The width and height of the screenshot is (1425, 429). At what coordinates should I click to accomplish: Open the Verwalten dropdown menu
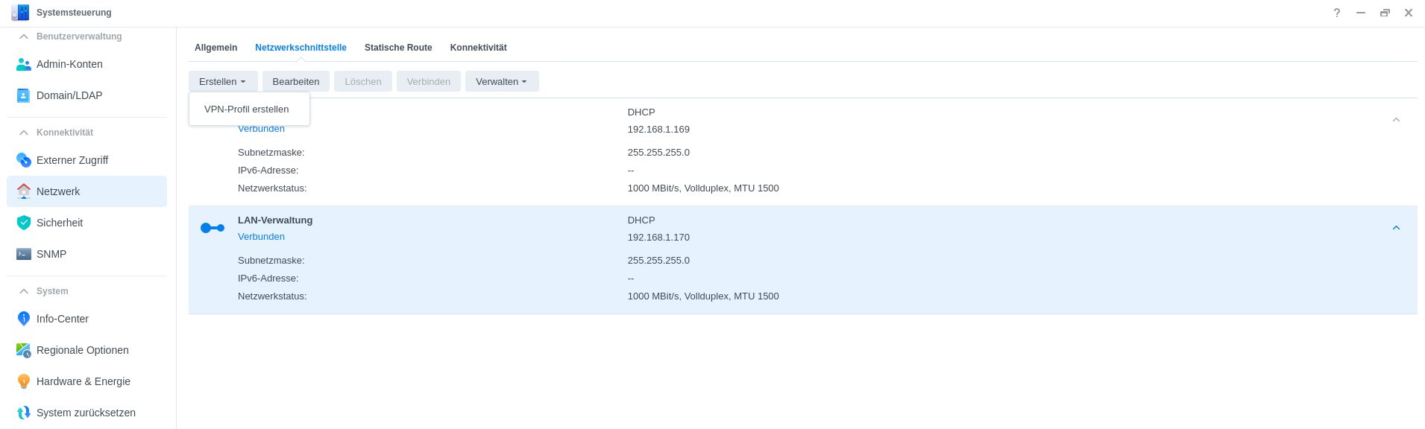point(501,82)
